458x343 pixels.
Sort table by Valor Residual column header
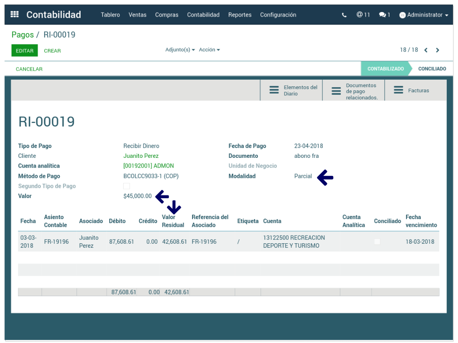(x=173, y=221)
